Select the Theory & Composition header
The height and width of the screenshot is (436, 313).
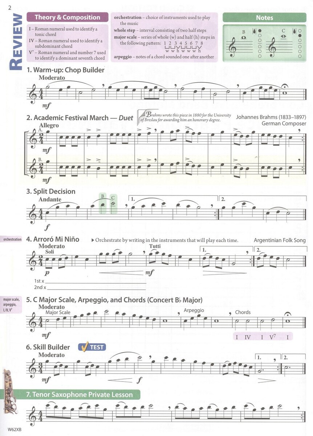[x=67, y=17]
